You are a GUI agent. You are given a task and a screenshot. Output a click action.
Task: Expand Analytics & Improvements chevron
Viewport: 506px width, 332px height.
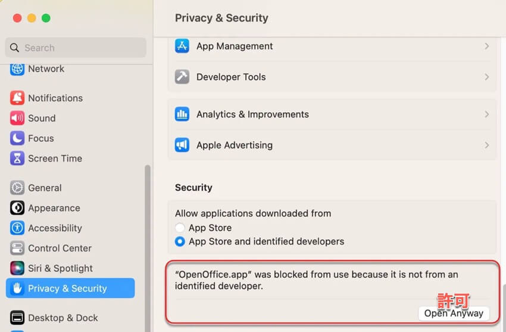pos(486,114)
